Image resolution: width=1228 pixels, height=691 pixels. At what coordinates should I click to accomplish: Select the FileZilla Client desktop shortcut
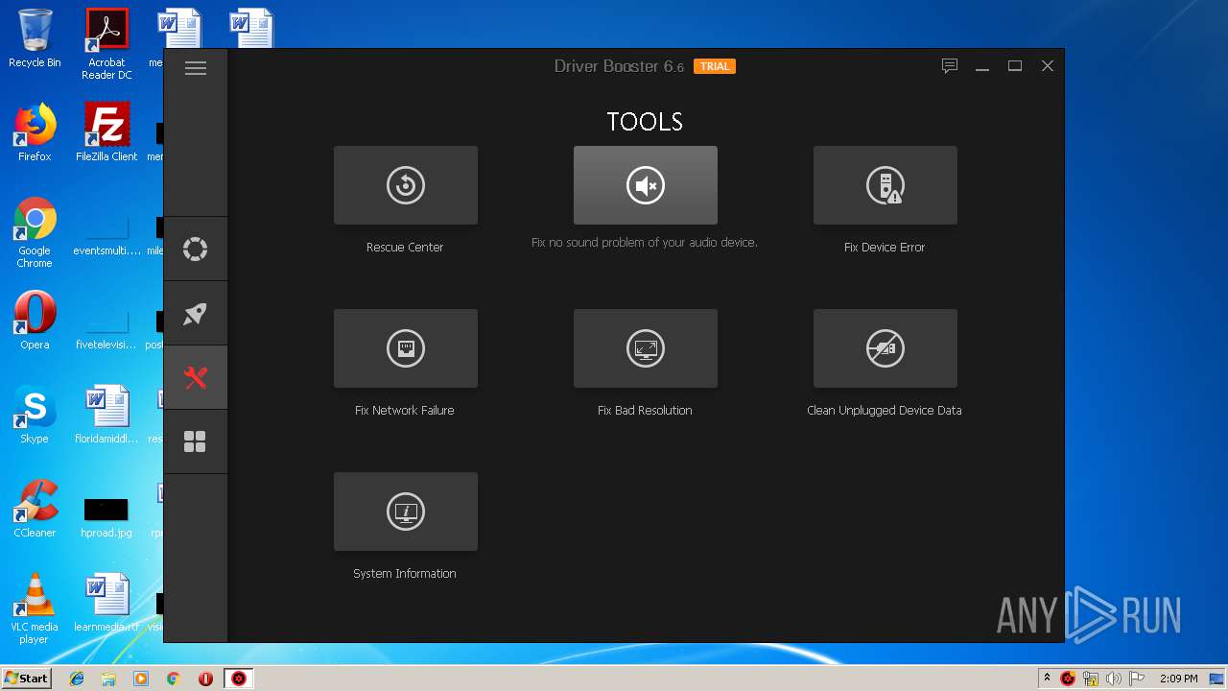(x=106, y=132)
